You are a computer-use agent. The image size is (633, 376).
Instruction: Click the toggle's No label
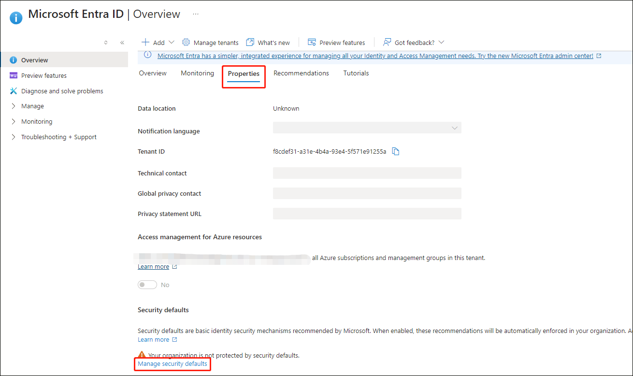tap(165, 285)
